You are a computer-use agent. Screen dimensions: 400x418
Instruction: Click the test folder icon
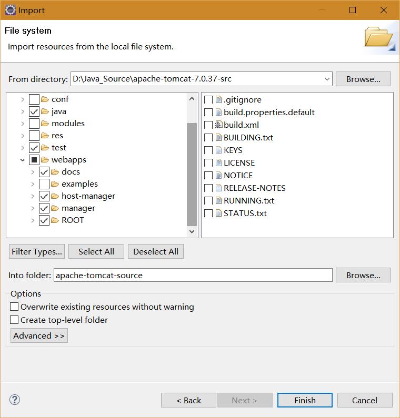click(x=45, y=148)
